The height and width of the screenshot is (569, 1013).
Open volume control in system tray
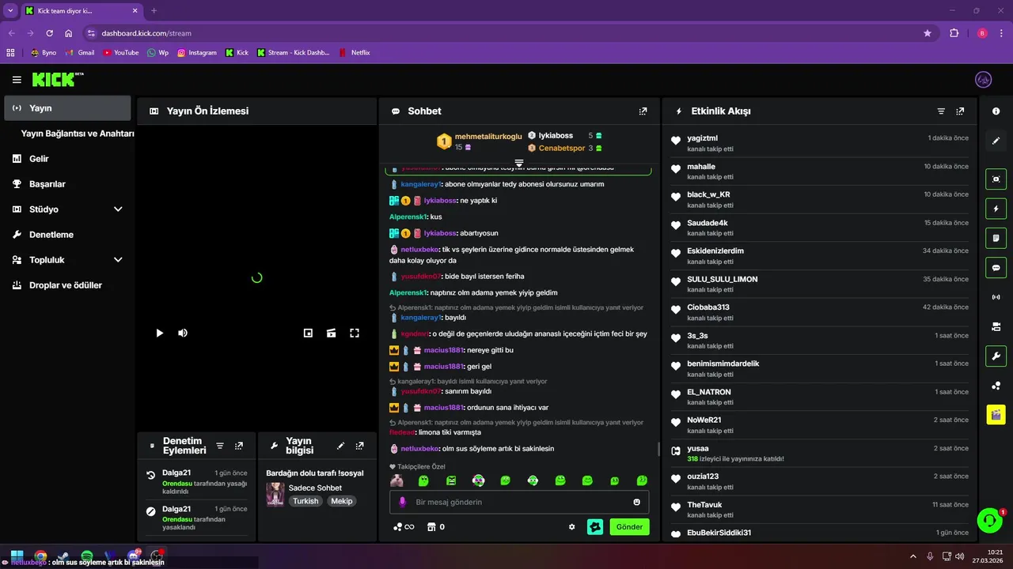coord(960,556)
